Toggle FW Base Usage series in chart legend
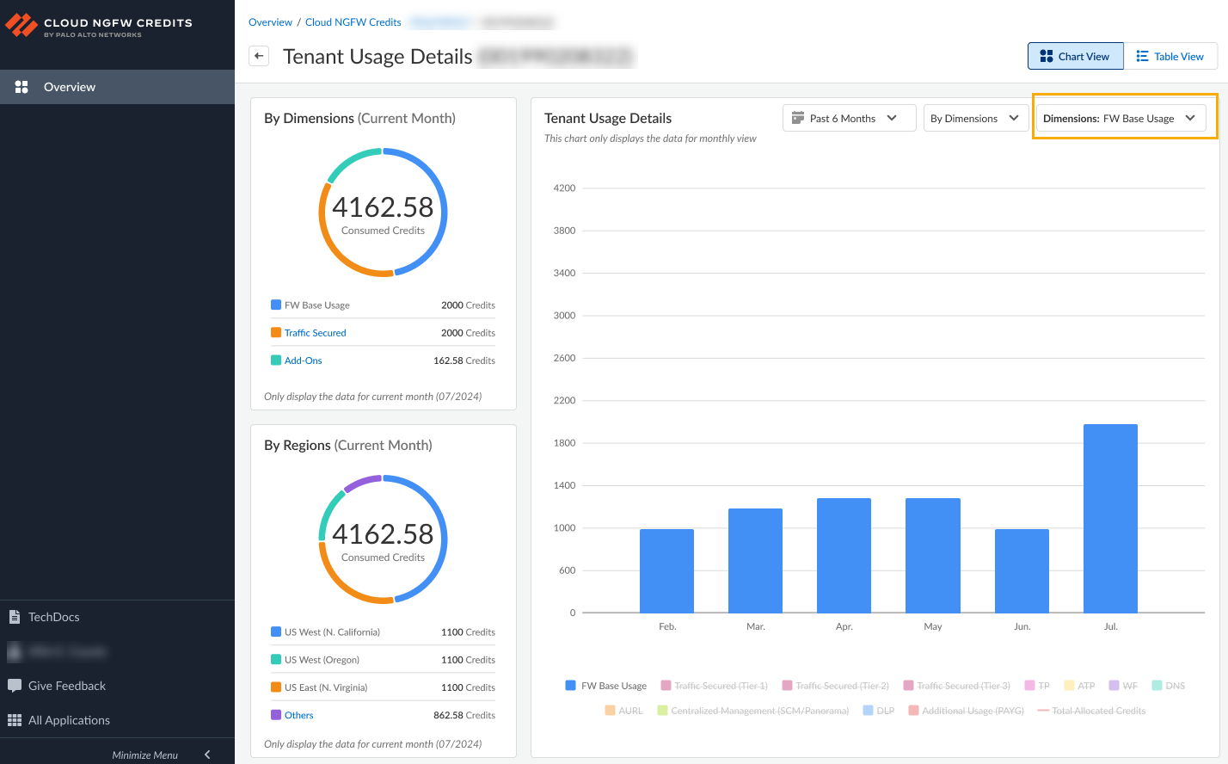This screenshot has width=1228, height=764. (x=606, y=686)
